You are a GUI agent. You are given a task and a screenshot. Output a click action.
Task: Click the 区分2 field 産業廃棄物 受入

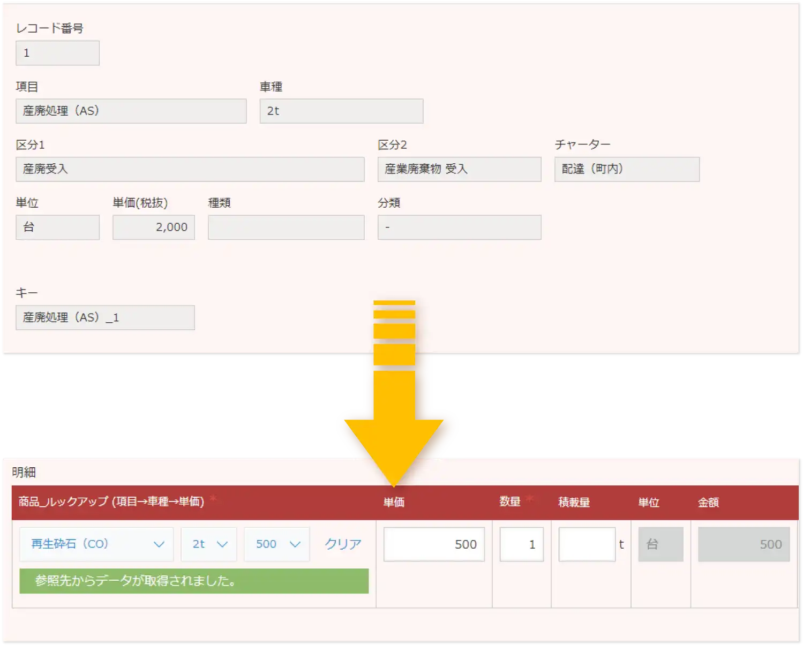(459, 169)
